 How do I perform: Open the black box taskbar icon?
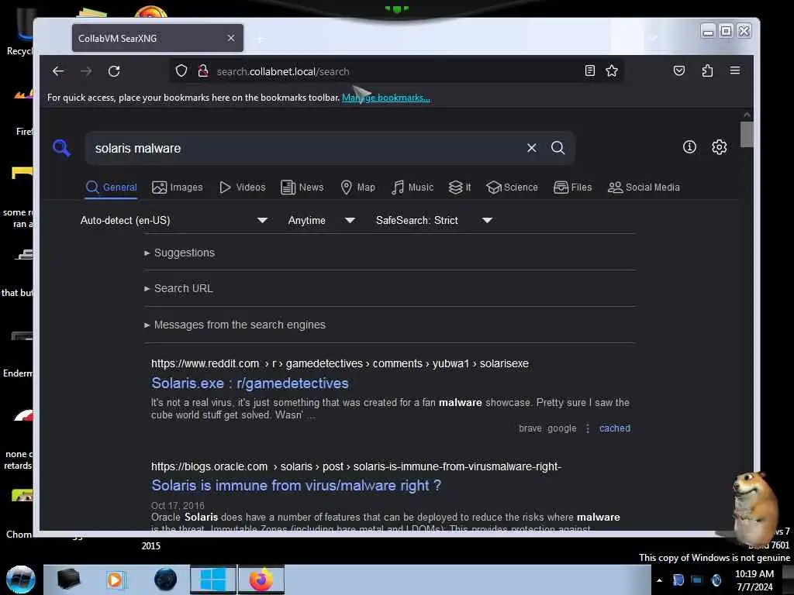click(68, 580)
